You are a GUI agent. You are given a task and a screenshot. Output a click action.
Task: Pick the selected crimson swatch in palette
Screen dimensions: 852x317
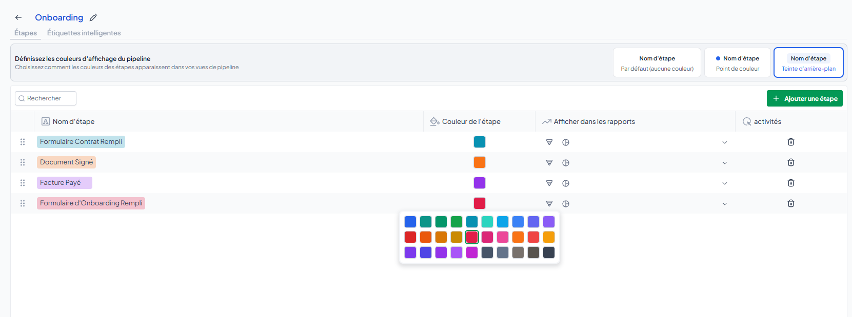[x=472, y=237]
